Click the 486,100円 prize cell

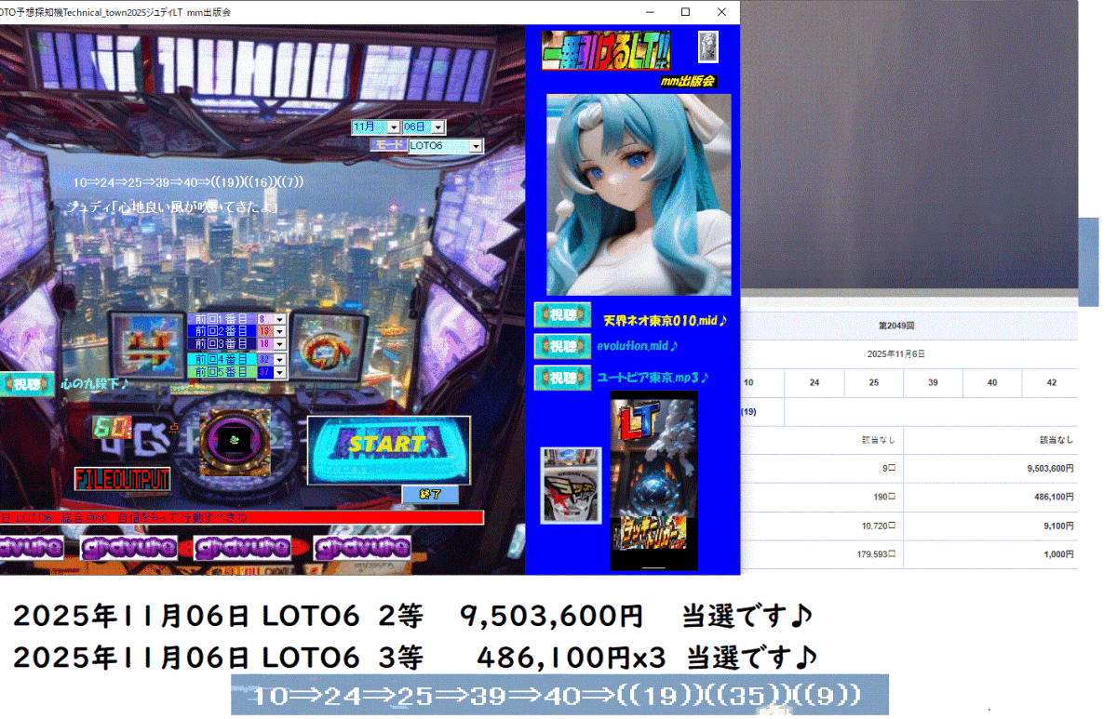[990, 498]
